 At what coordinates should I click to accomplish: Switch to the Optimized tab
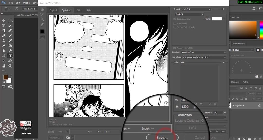coord(66,10)
